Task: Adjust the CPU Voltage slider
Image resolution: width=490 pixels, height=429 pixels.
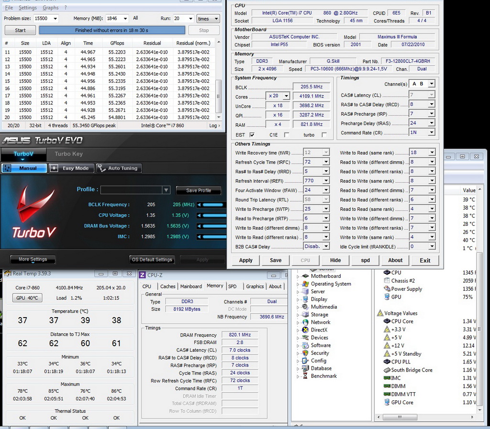Action: coord(212,215)
